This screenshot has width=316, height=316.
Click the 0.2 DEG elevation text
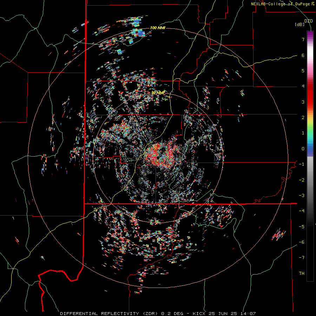pos(172,314)
